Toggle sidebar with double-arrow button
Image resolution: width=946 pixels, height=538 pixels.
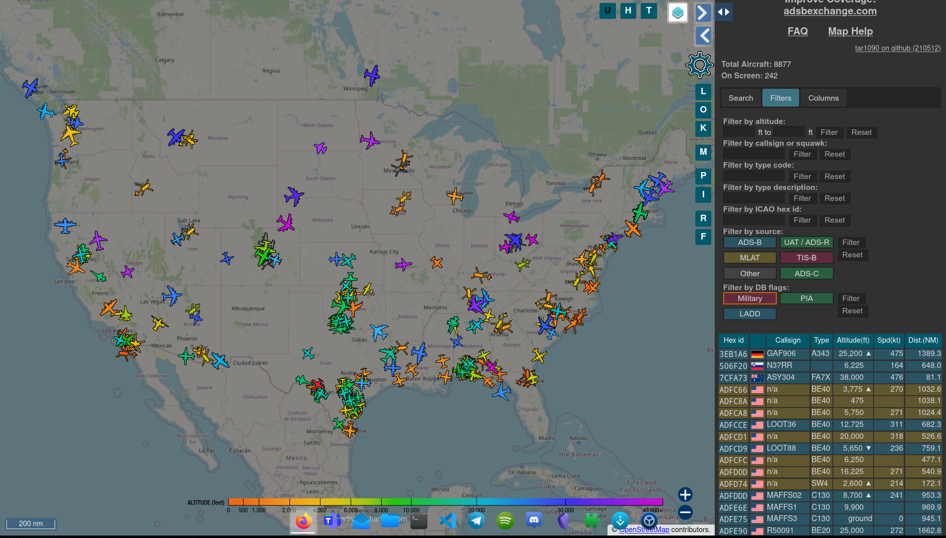click(724, 12)
